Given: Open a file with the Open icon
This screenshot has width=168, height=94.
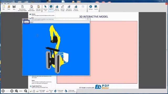Looking at the screenshot, I should click(9, 8).
